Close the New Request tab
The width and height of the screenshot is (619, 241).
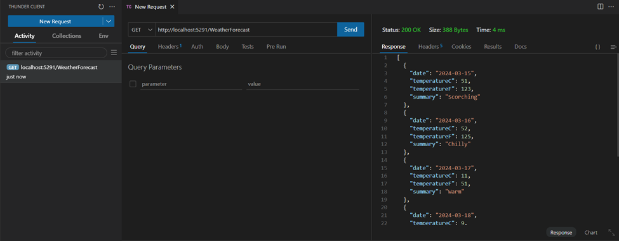[x=171, y=7]
